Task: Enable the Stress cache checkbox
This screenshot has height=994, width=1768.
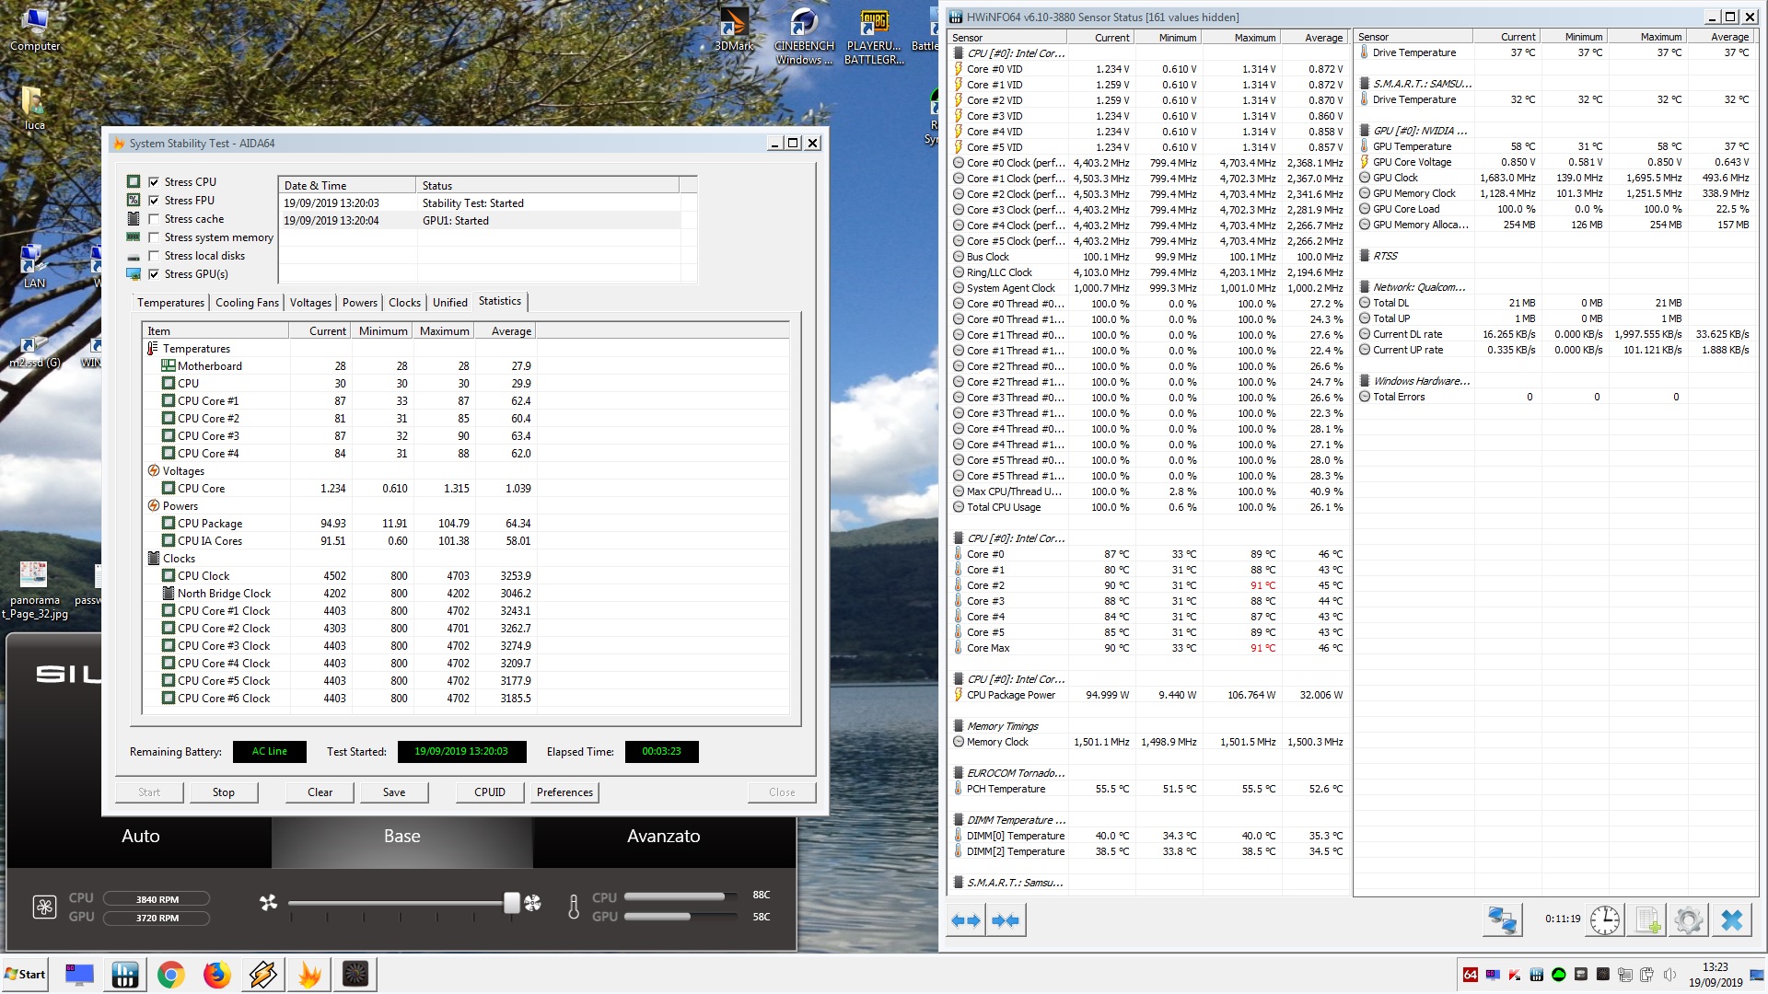Action: point(154,219)
